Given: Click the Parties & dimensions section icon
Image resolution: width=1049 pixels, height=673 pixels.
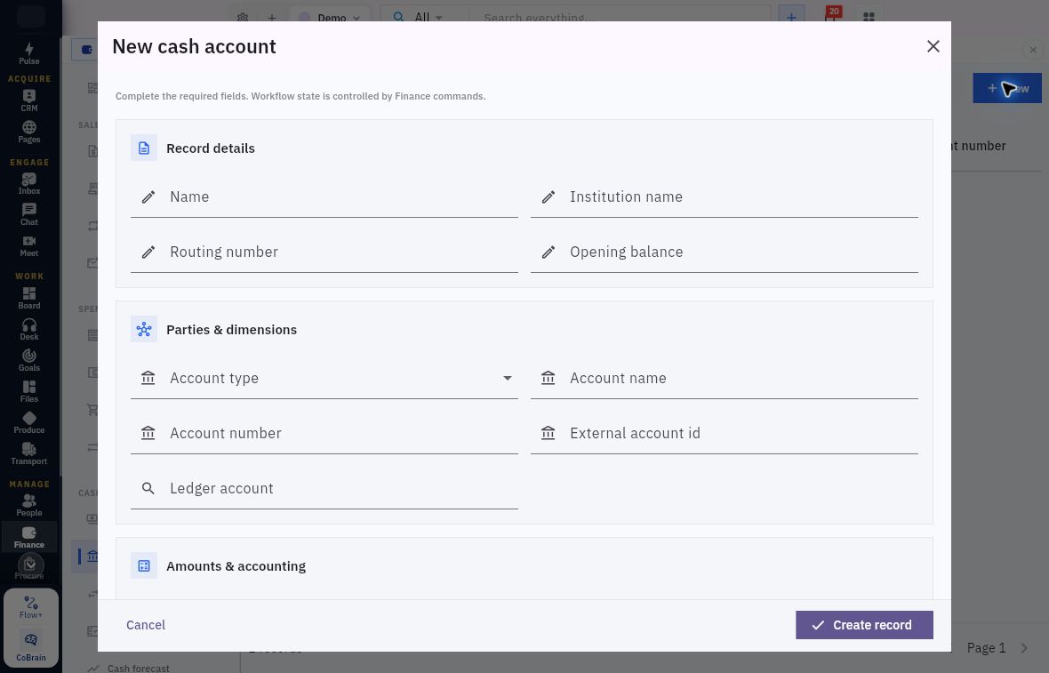Looking at the screenshot, I should coord(144,330).
